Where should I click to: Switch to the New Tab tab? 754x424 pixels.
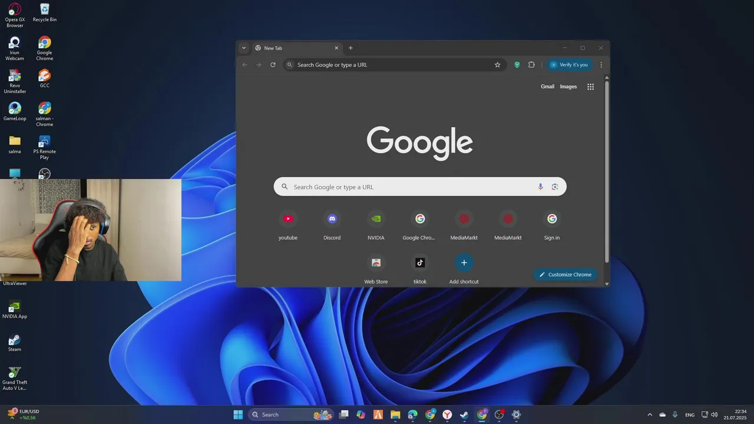click(x=297, y=48)
